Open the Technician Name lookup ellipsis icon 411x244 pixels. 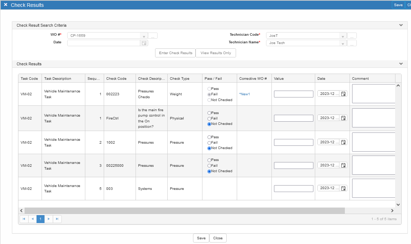tap(352, 43)
